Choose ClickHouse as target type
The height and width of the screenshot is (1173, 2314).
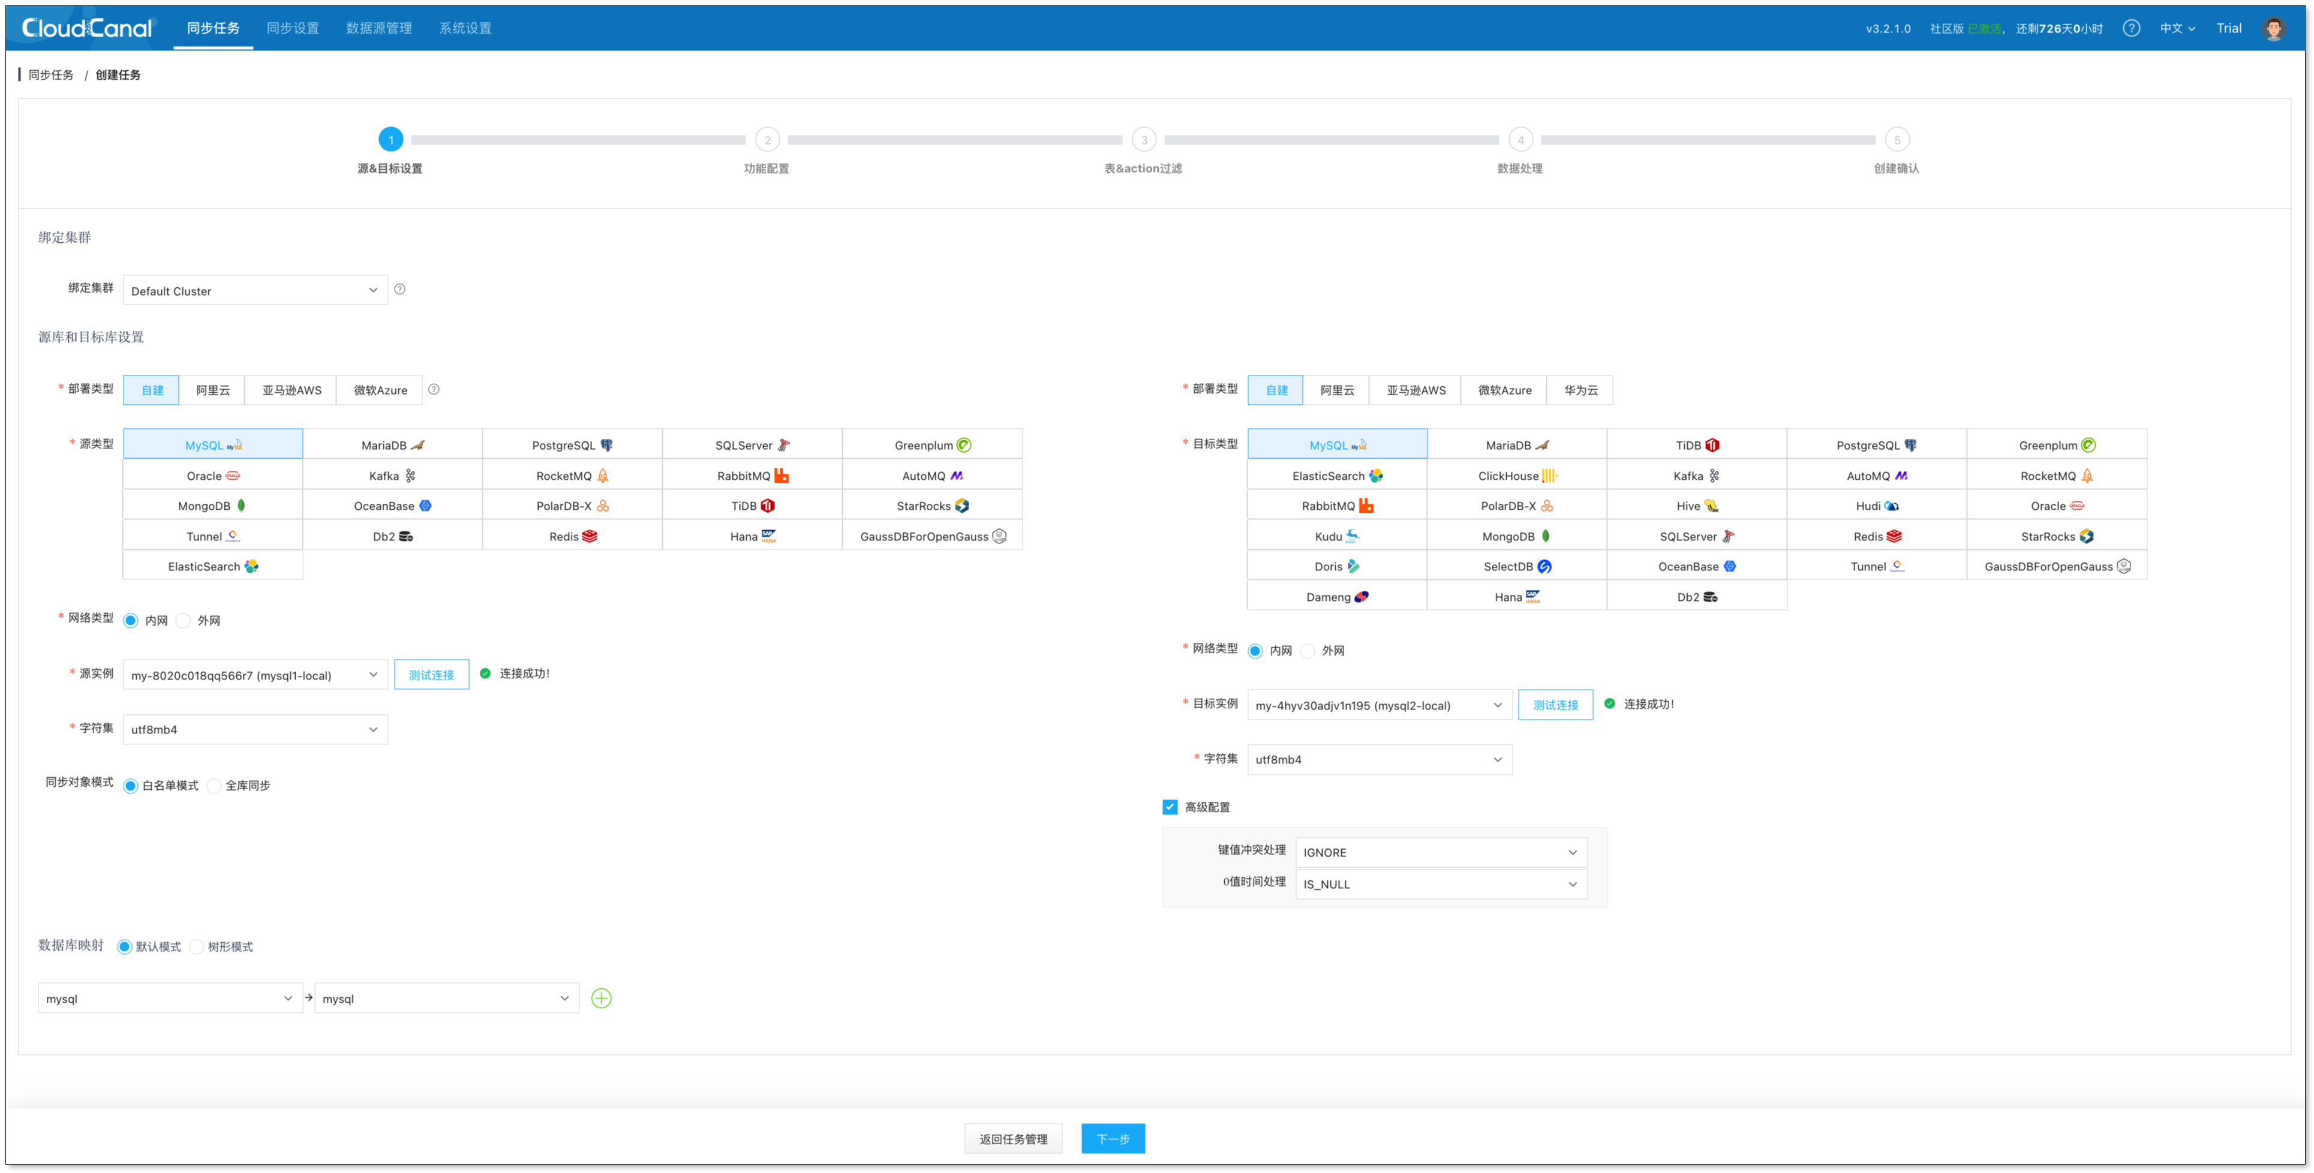[x=1516, y=475]
